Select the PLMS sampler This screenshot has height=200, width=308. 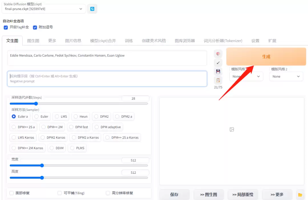click(x=77, y=148)
